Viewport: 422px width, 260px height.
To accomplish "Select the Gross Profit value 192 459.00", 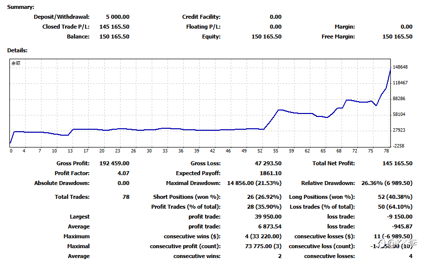I will [114, 163].
